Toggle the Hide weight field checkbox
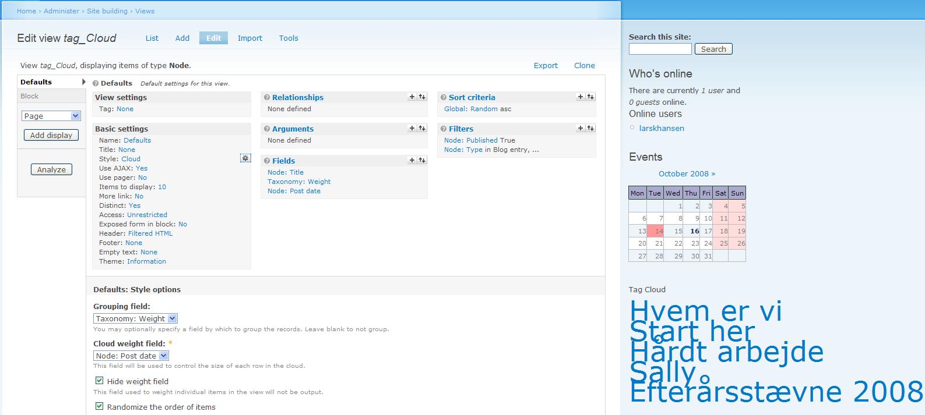 [x=99, y=381]
